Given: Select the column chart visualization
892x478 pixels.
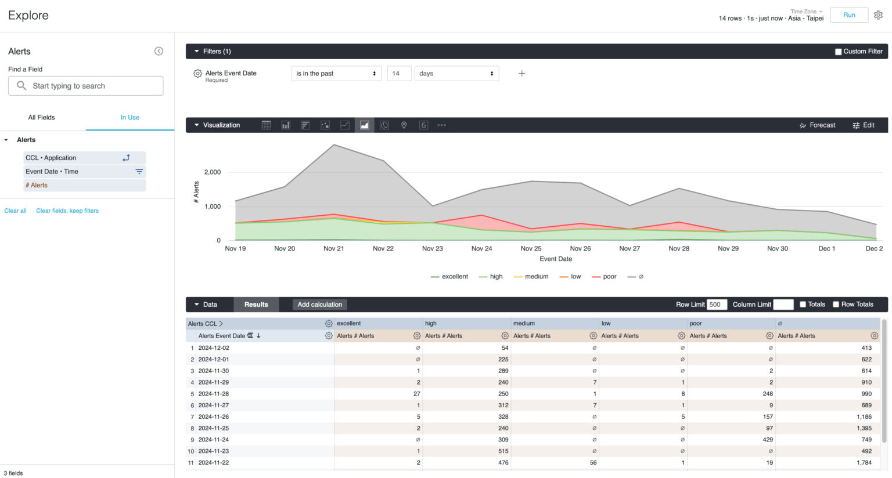Looking at the screenshot, I should (x=286, y=125).
